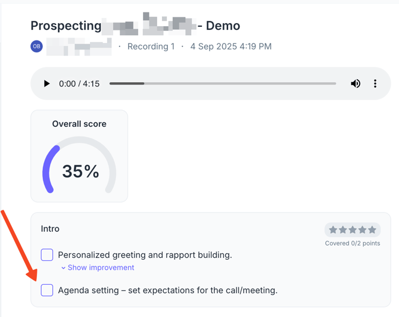This screenshot has width=399, height=317.
Task: Seek using the audio progress bar
Action: [x=222, y=84]
